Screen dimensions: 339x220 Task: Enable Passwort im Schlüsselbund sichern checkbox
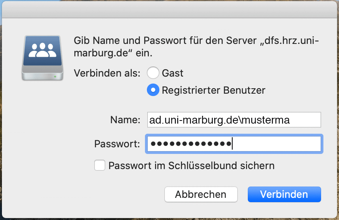(x=100, y=166)
